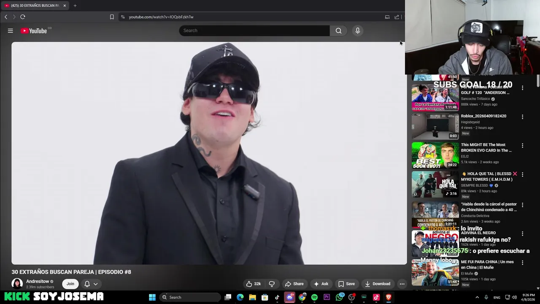Open Brave browser from the taskbar
This screenshot has height=304, width=540.
pyautogui.click(x=389, y=297)
